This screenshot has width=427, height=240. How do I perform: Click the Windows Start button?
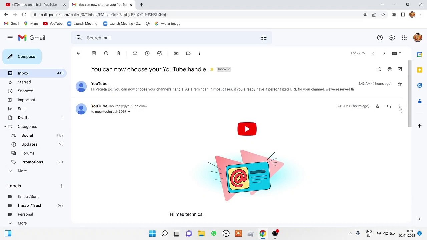(152, 234)
